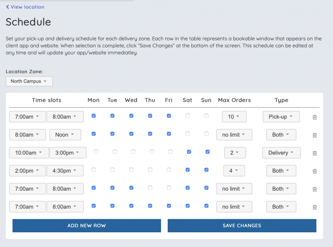This screenshot has width=333, height=247.
Task: Check Thursday in the fifth row
Action: pyautogui.click(x=150, y=187)
